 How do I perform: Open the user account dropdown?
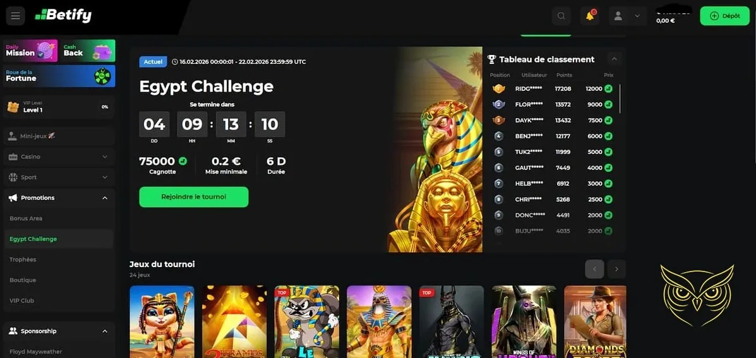(x=627, y=16)
